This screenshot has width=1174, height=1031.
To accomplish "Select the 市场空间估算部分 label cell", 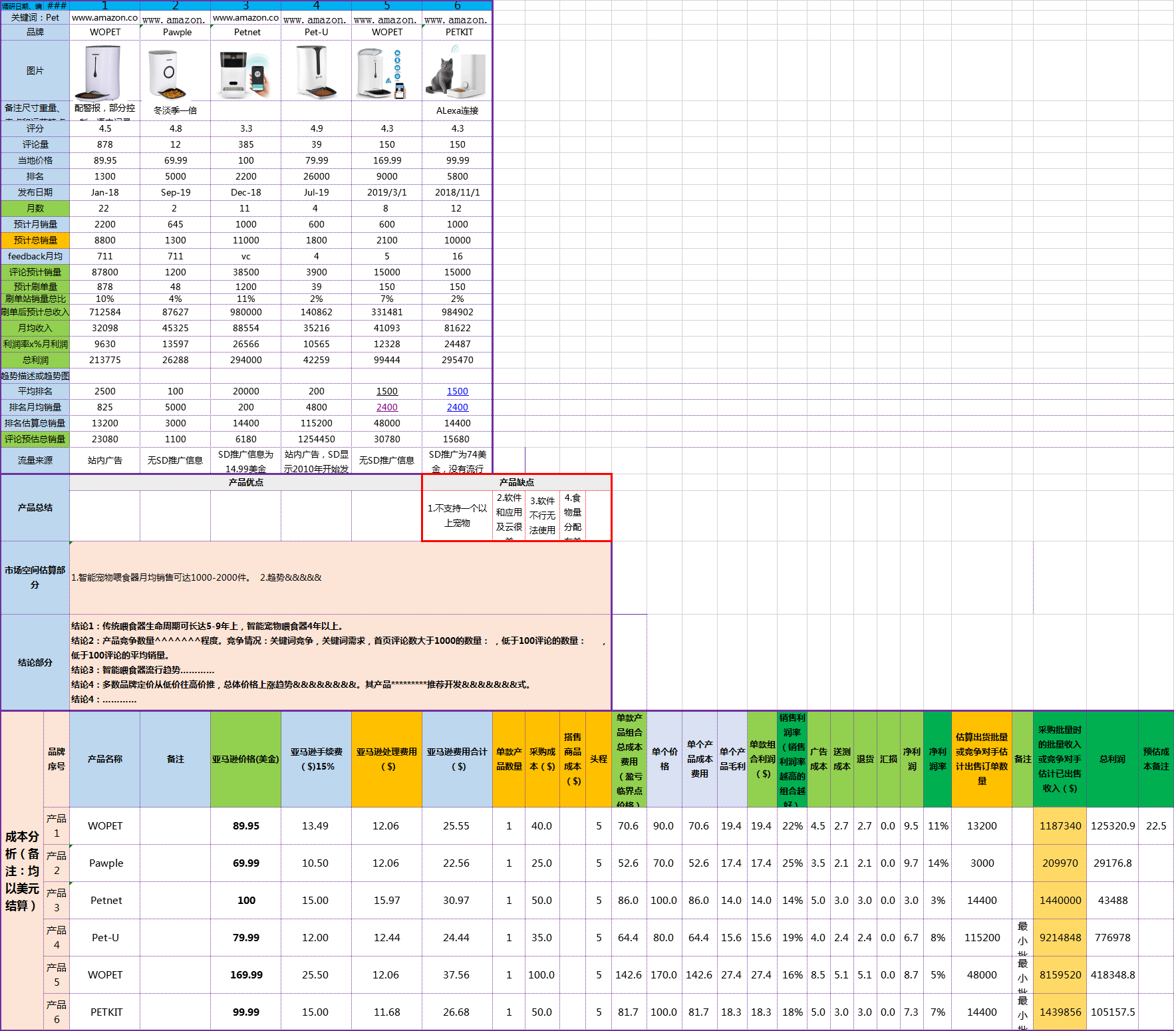I will (x=35, y=577).
